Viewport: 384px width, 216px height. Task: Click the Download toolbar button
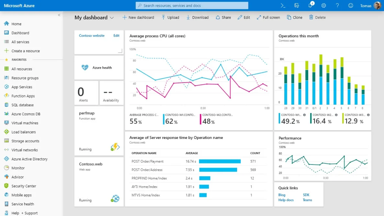198,17
